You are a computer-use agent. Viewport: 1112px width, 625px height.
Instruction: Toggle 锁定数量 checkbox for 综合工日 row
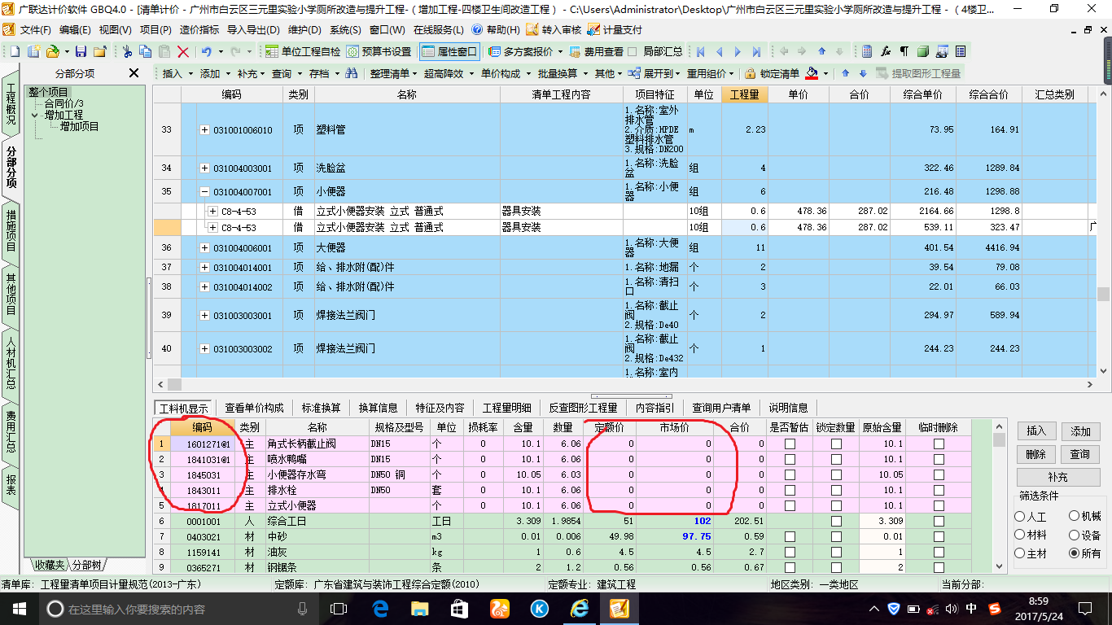[x=836, y=522]
